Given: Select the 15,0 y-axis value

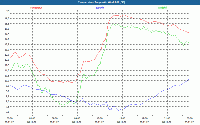Looking at the screenshot, I should pyautogui.click(x=7, y=29).
